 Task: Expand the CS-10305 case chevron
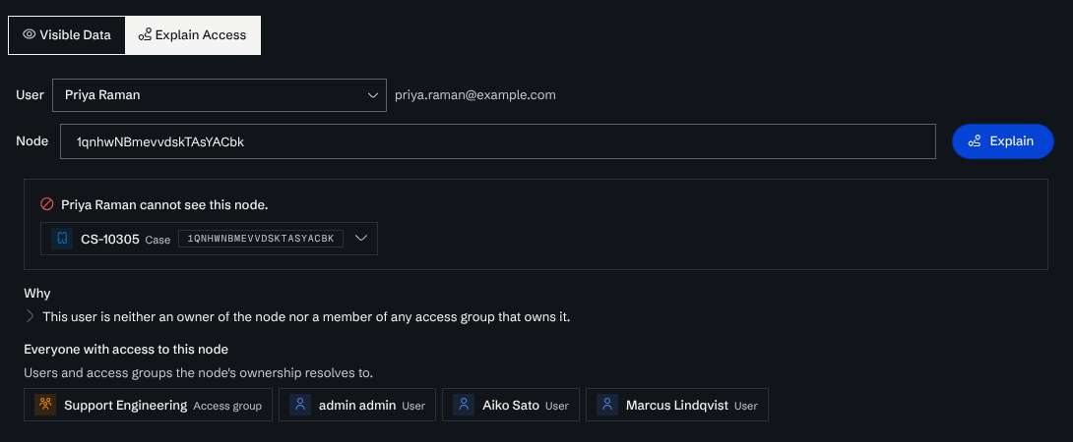361,238
